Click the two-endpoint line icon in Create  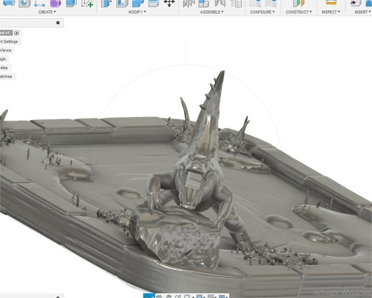[x=40, y=3]
